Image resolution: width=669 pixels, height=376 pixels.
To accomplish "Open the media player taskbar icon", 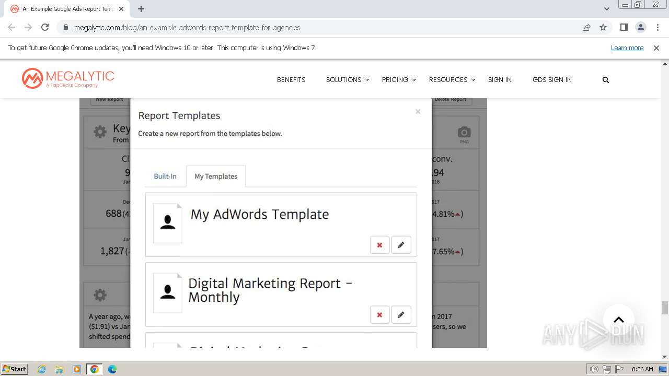I will click(77, 369).
